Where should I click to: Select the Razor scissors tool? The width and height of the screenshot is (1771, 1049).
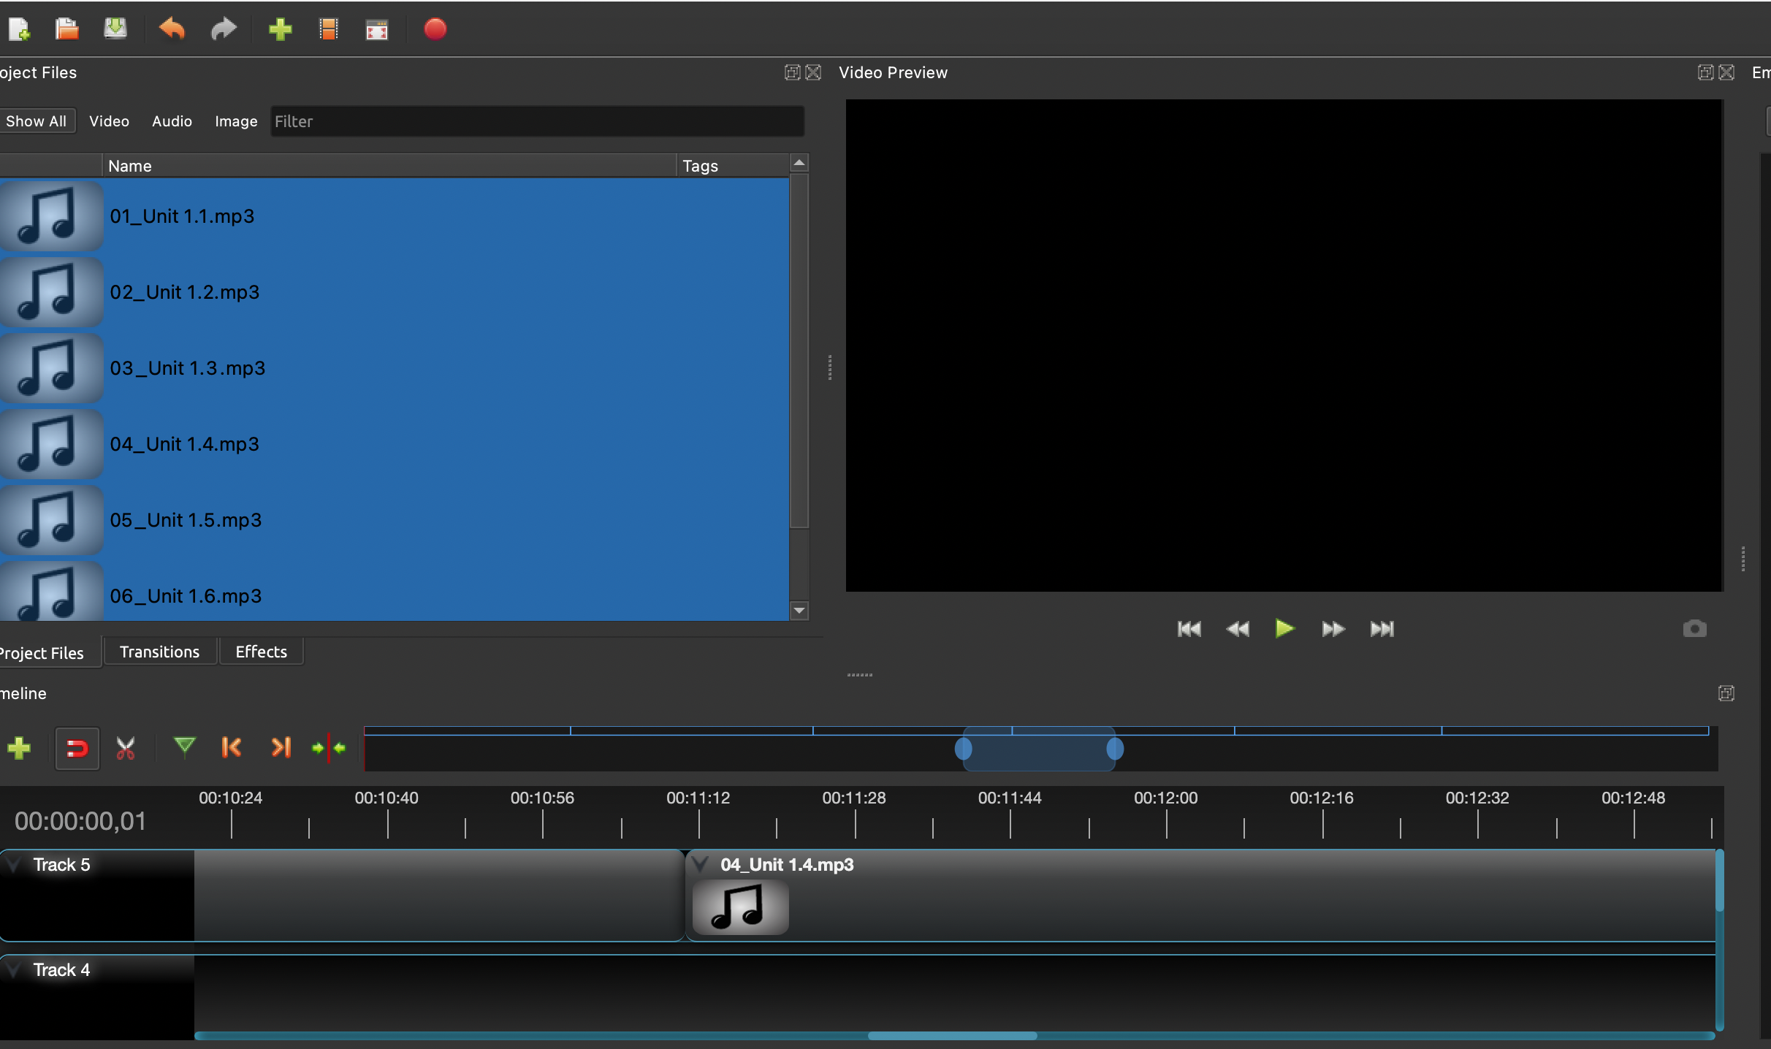(x=126, y=748)
